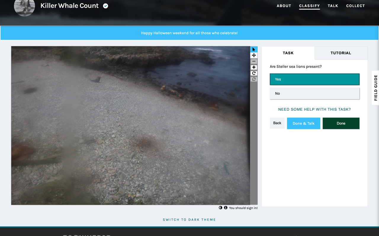Switch to the Tutorial tab

pos(341,53)
